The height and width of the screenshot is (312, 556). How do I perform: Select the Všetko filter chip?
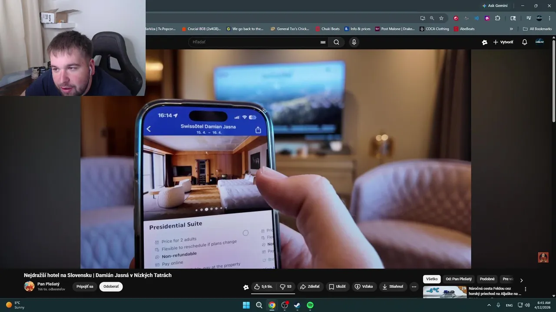point(432,279)
